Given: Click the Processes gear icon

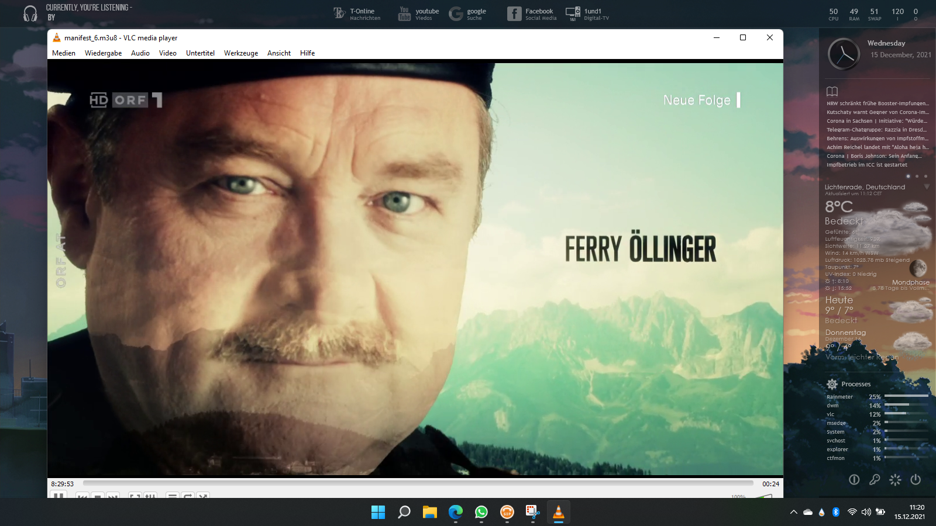Looking at the screenshot, I should click(x=832, y=384).
